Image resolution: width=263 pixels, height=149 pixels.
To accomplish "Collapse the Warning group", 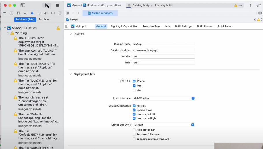I will coord(8,33).
